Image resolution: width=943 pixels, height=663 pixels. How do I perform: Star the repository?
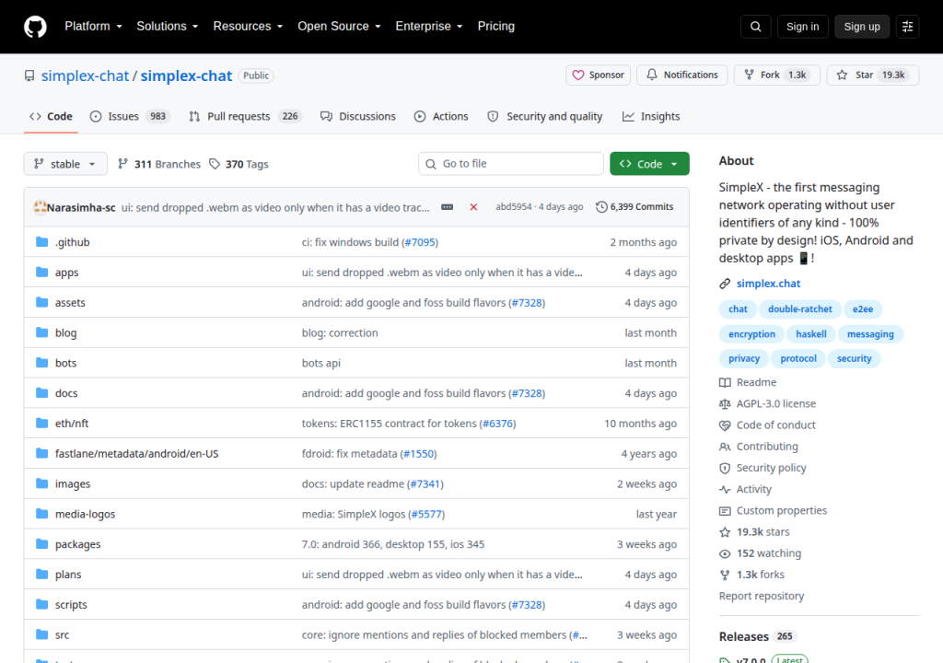pyautogui.click(x=873, y=76)
